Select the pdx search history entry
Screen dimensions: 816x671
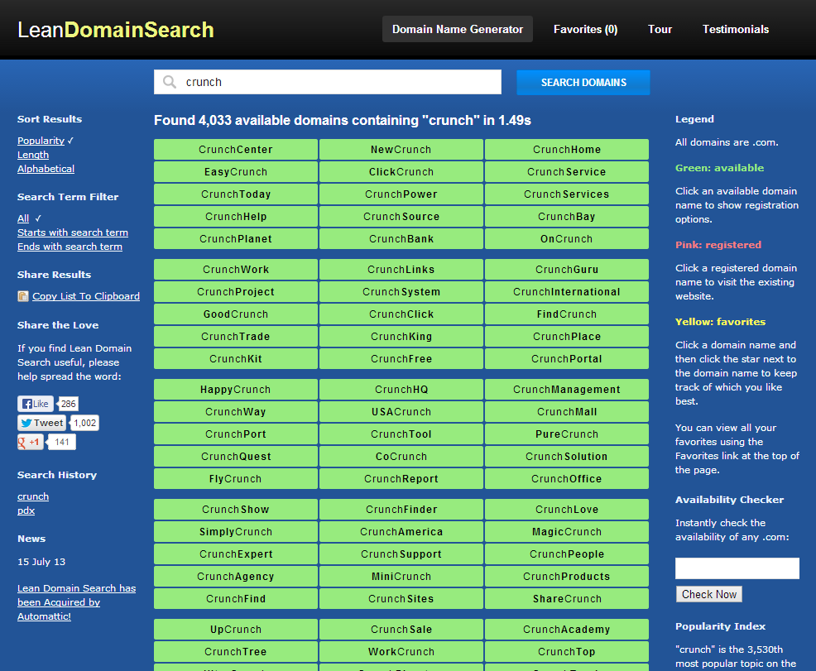(x=26, y=510)
